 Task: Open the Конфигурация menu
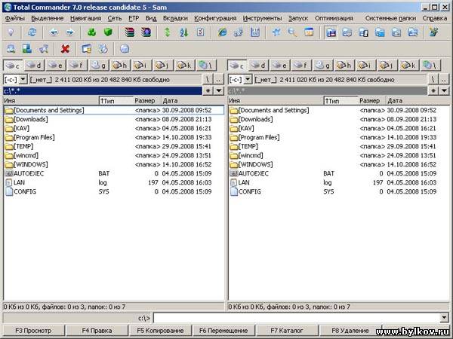coord(215,18)
